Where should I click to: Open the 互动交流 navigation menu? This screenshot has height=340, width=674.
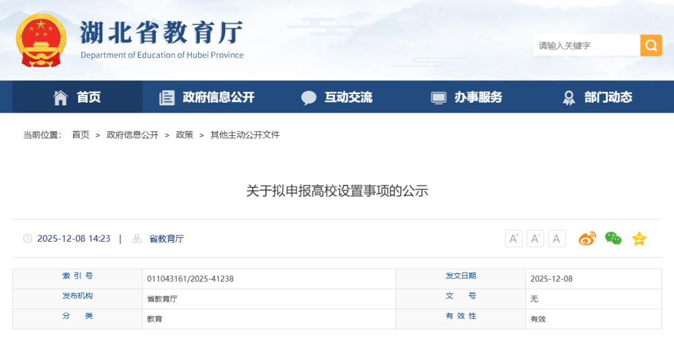click(336, 97)
